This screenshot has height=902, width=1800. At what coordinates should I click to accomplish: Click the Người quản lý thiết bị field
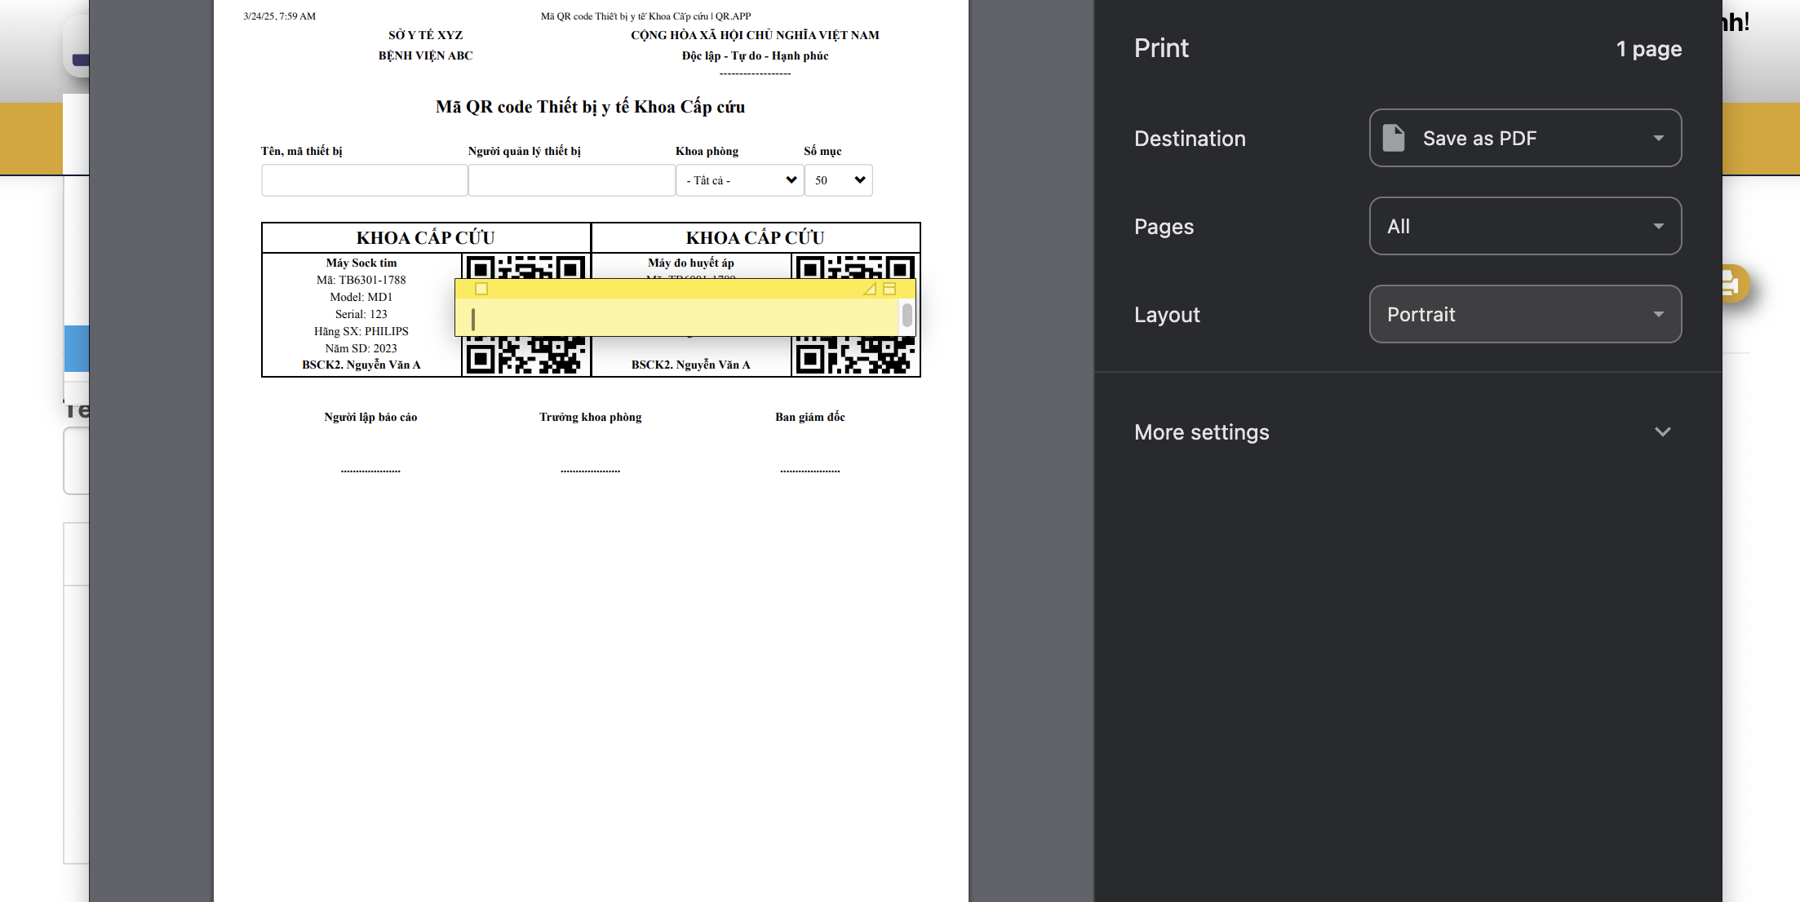pos(571,180)
